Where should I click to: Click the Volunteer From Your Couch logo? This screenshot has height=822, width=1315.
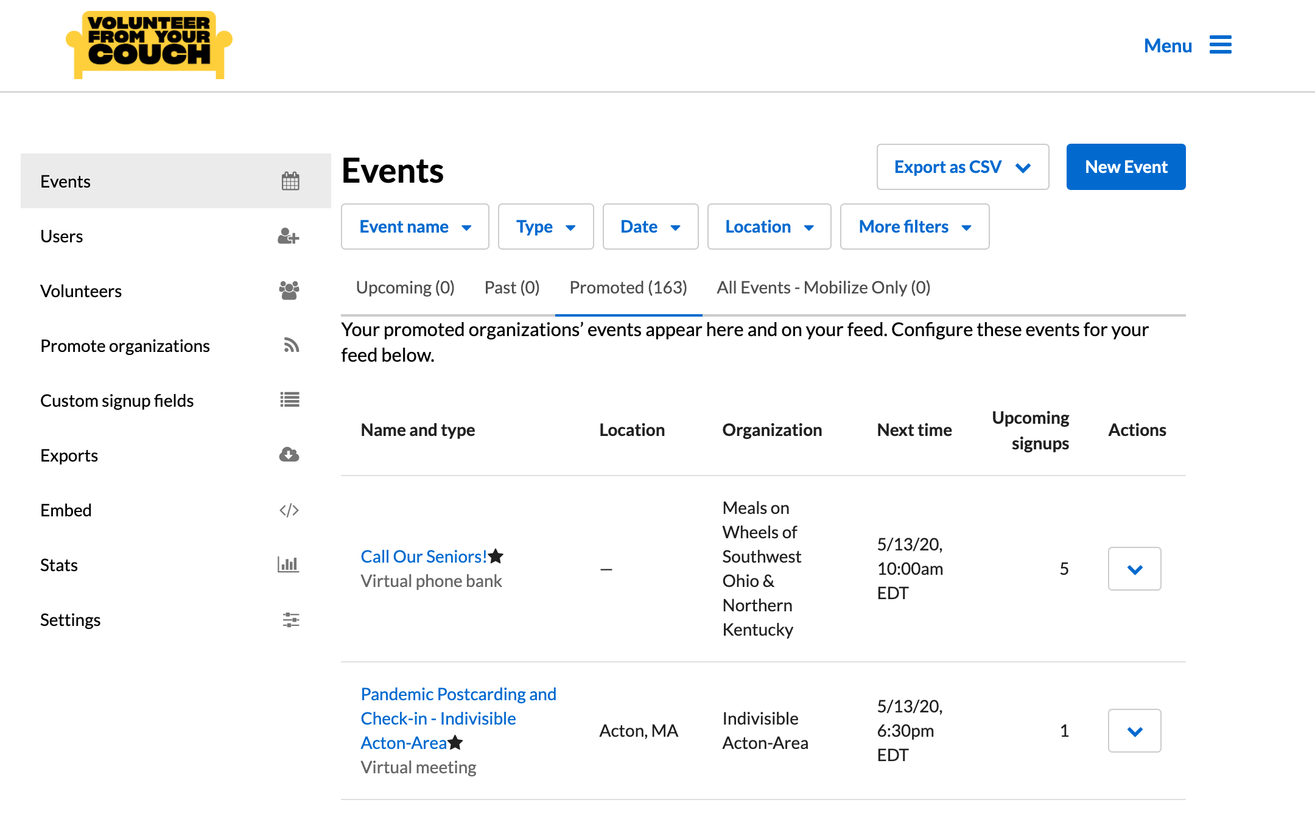click(x=149, y=44)
